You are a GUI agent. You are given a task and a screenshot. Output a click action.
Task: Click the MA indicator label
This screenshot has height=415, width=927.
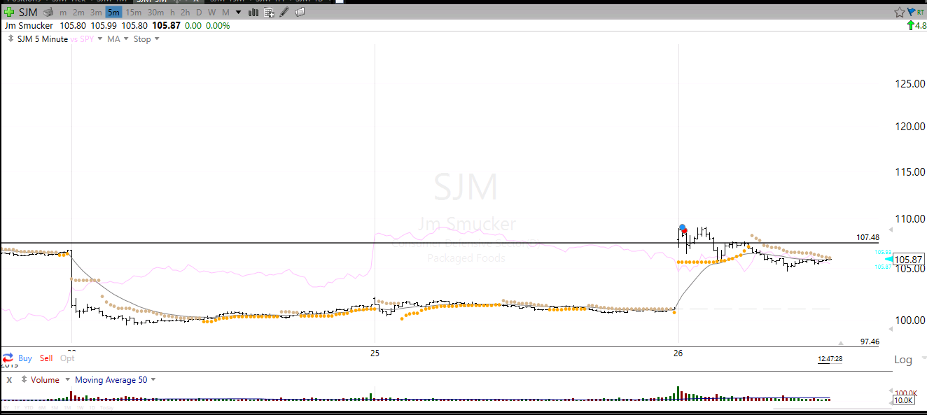pos(113,39)
